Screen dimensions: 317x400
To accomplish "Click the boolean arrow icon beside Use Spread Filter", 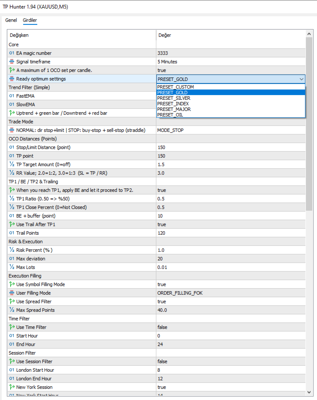I will (x=12, y=301).
